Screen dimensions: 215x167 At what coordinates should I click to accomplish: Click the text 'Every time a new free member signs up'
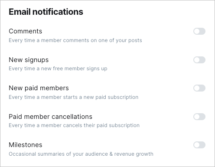point(58,69)
